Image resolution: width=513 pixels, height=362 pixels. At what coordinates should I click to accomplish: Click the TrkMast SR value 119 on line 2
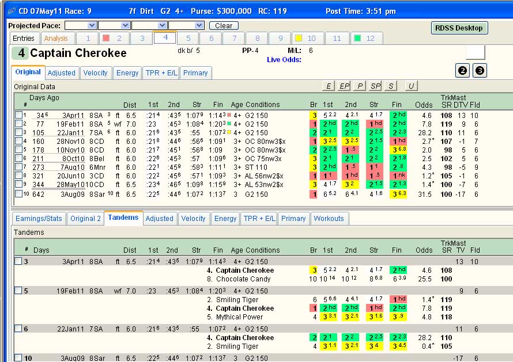[x=447, y=124]
